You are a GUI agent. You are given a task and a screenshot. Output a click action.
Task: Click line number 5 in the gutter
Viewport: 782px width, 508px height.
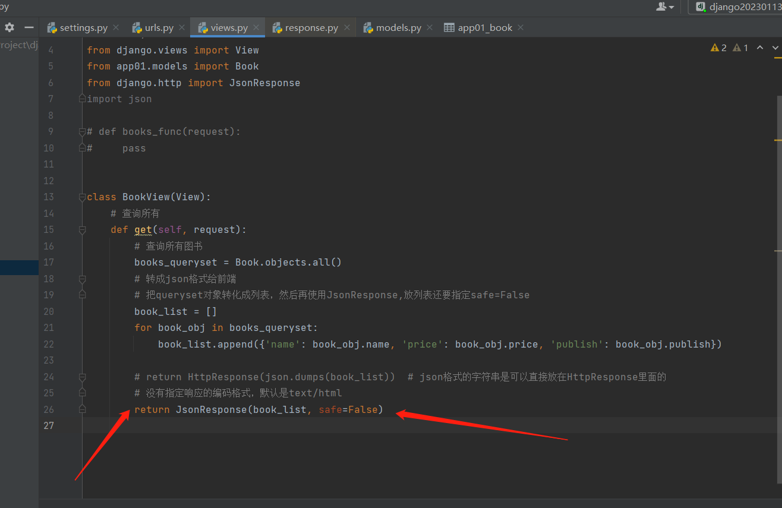[x=51, y=66]
